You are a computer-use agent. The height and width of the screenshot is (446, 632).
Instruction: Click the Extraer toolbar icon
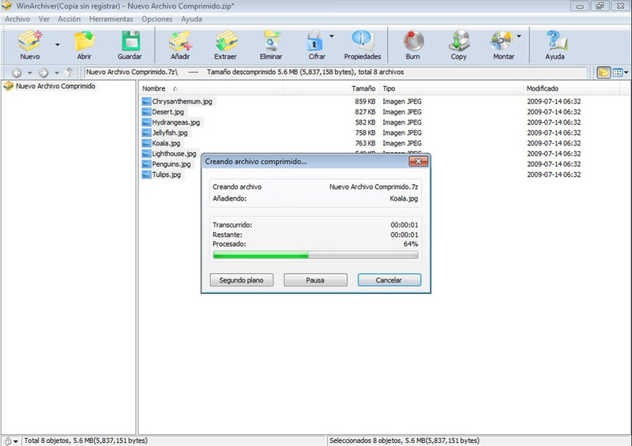coord(226,41)
